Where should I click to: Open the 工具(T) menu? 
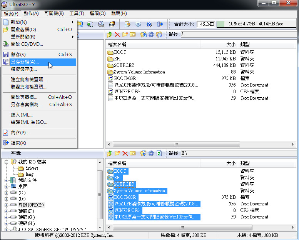77,13
